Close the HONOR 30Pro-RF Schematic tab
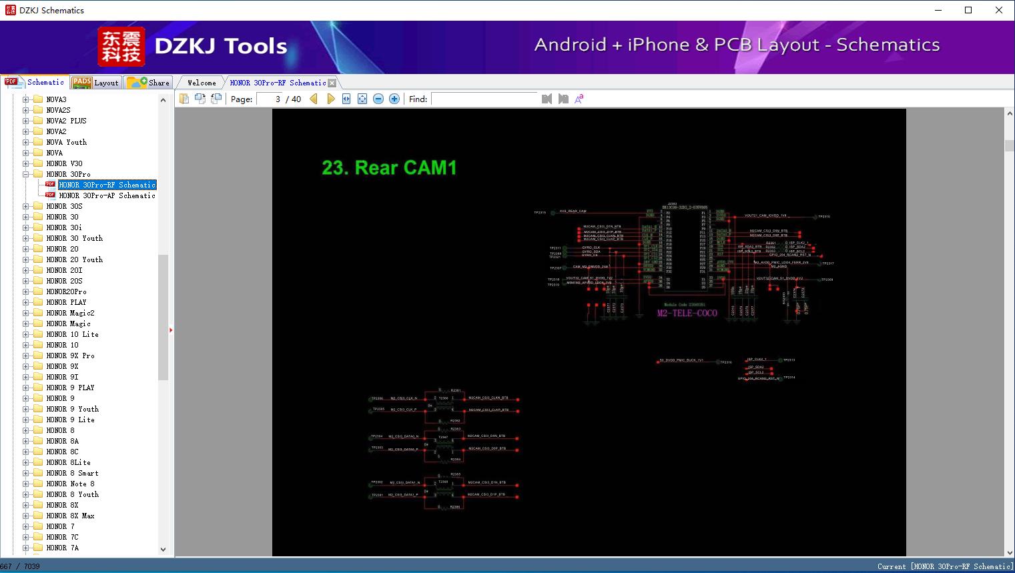 (x=332, y=83)
